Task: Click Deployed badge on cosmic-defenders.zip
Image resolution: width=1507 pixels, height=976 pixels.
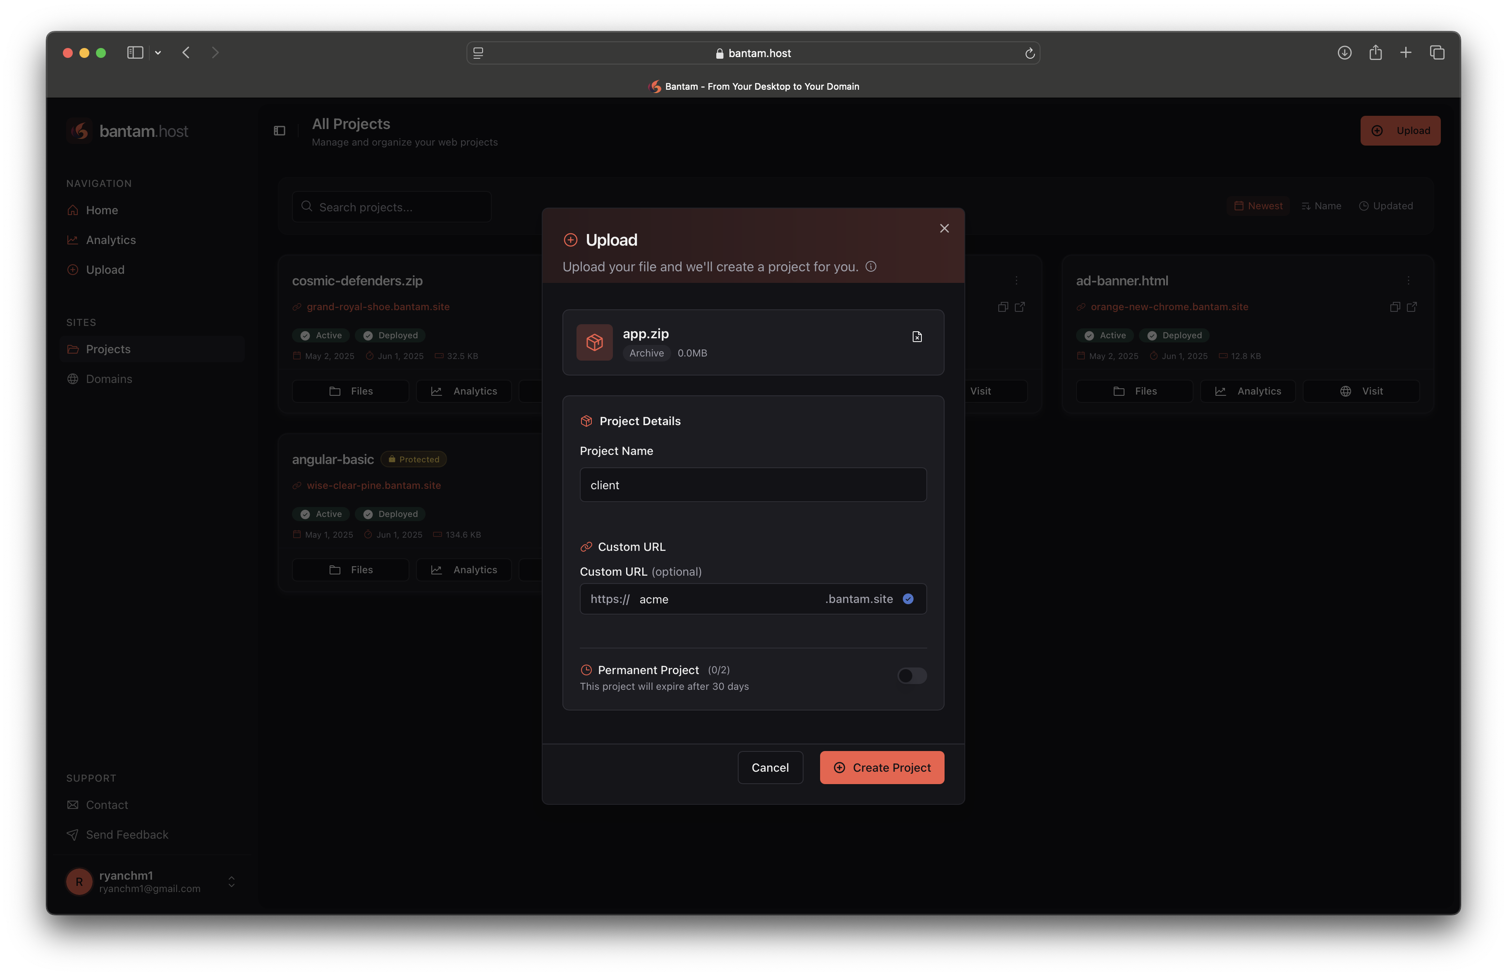Action: tap(391, 335)
